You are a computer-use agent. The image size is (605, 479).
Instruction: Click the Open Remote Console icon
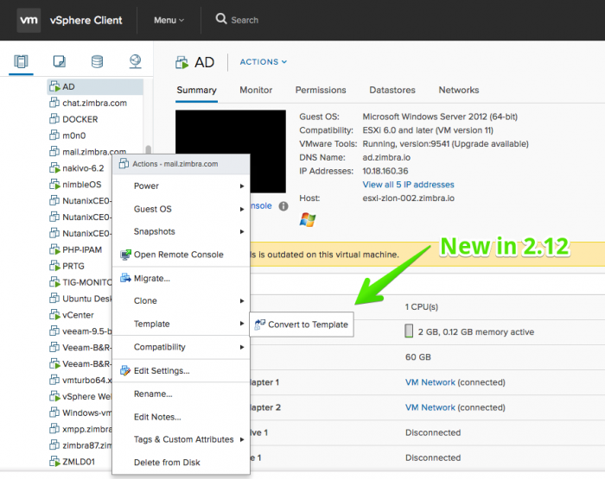[125, 255]
